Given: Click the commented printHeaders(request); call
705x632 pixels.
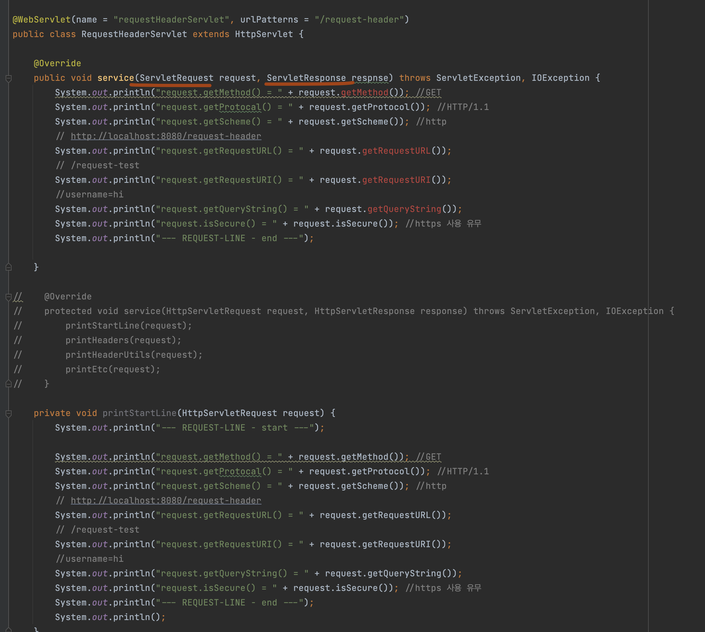Looking at the screenshot, I should click(x=123, y=340).
